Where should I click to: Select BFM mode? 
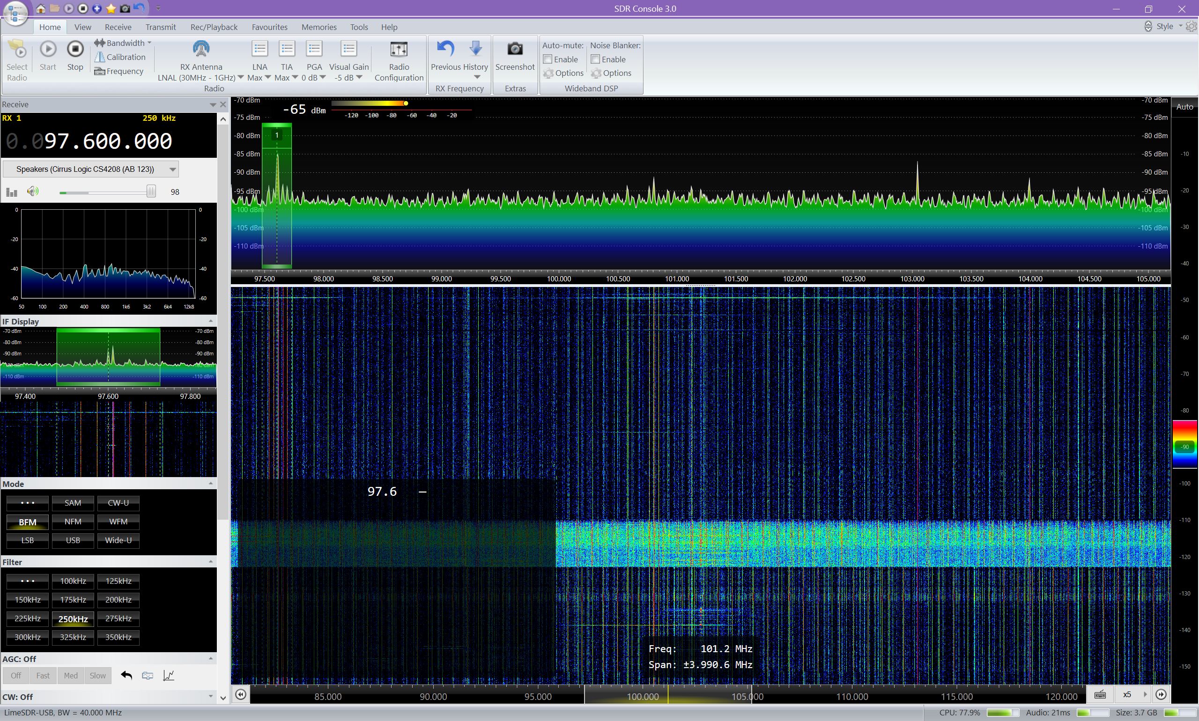coord(27,522)
